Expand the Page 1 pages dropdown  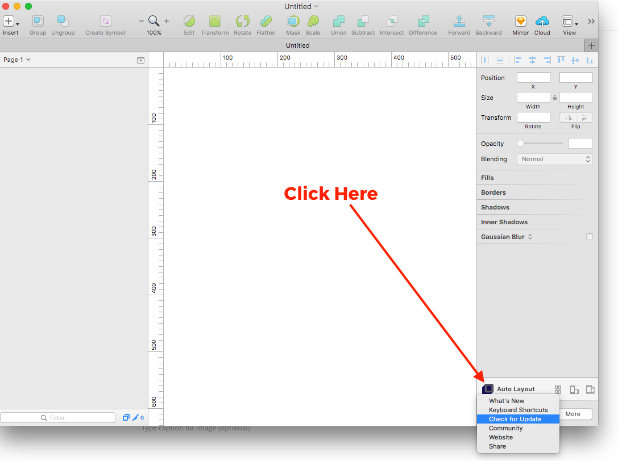tap(17, 60)
